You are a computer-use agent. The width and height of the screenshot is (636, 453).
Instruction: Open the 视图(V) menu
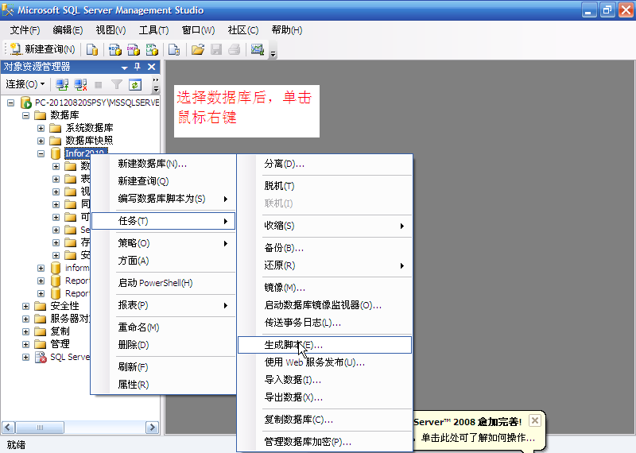click(x=111, y=30)
